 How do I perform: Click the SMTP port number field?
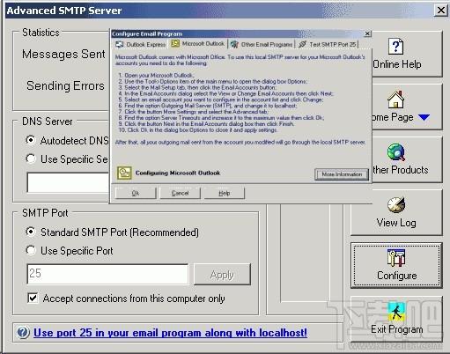[107, 274]
